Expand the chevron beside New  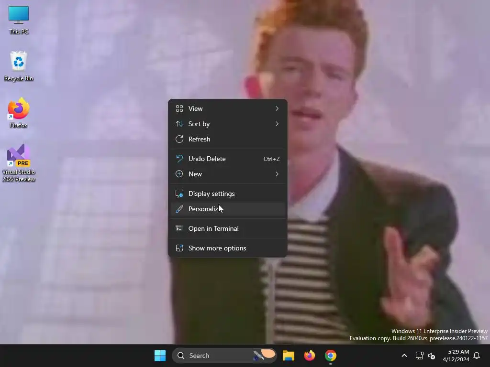(x=277, y=174)
